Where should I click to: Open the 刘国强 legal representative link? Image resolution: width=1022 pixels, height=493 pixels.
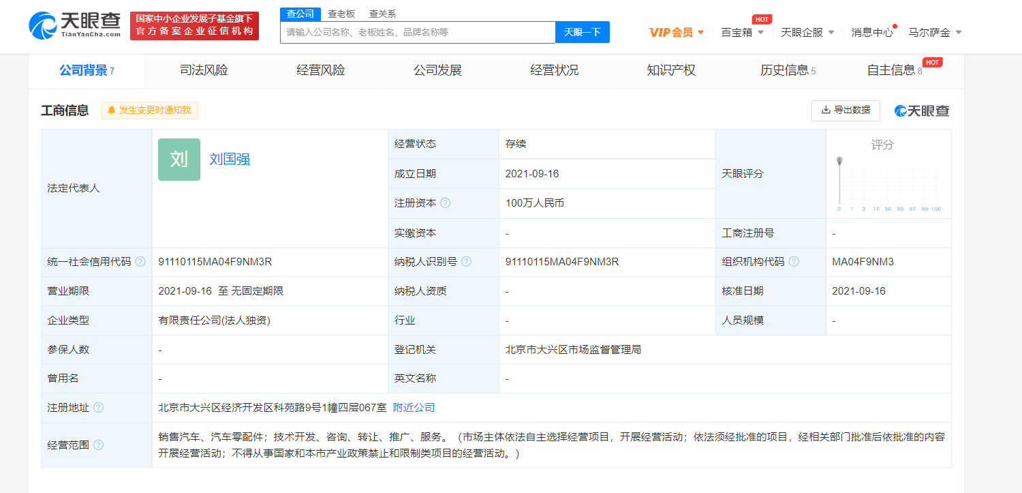coord(230,160)
